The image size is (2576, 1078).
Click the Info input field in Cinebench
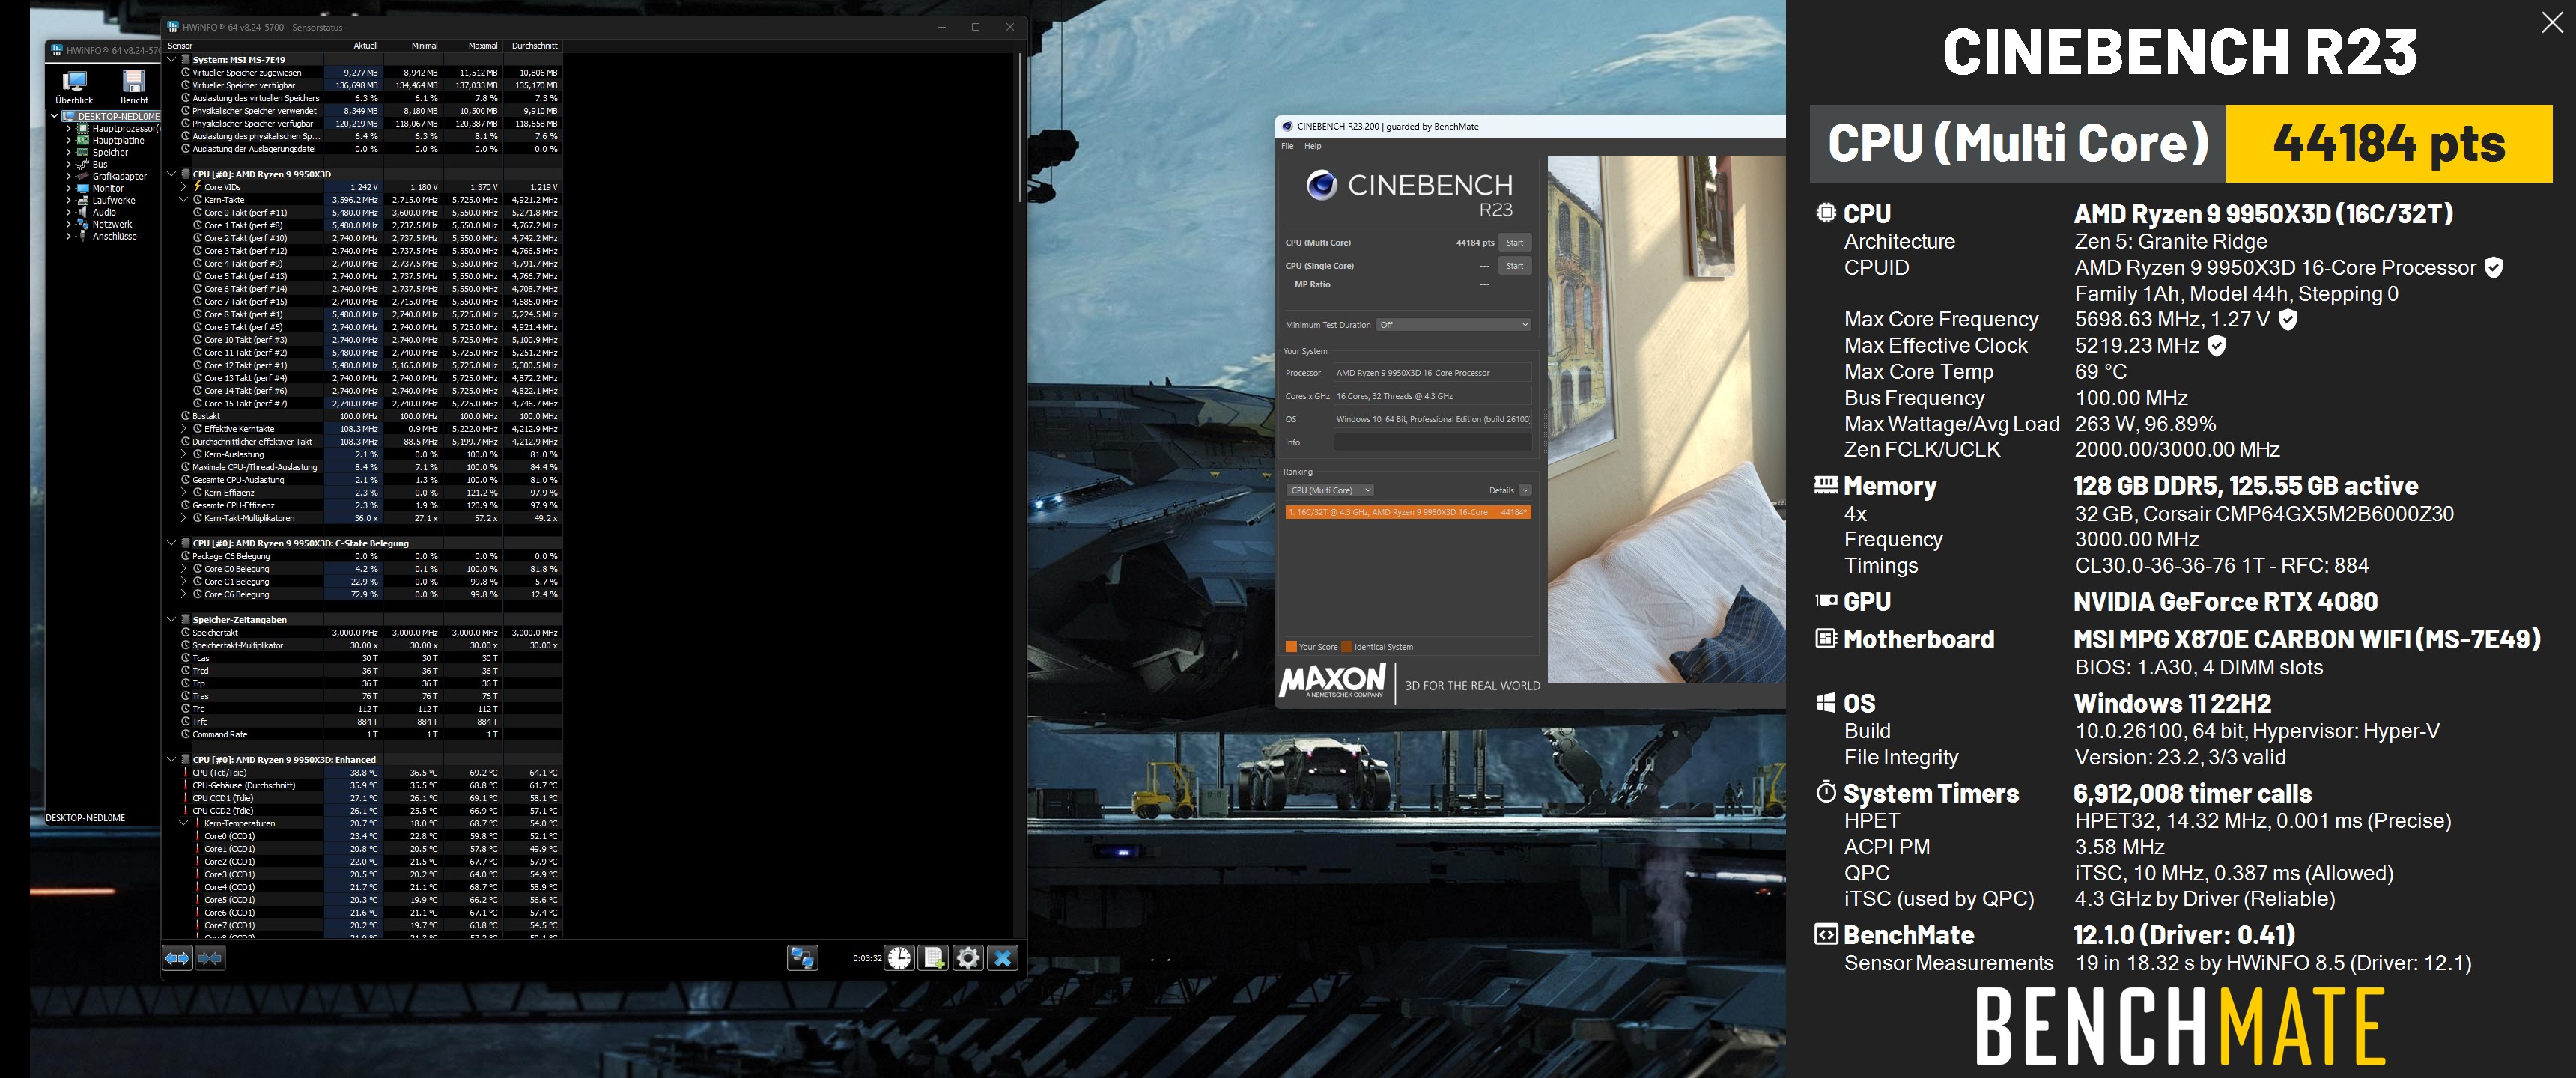click(x=1432, y=442)
